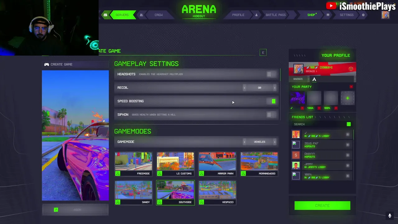Remove Yana from the party

pyautogui.click(x=319, y=108)
